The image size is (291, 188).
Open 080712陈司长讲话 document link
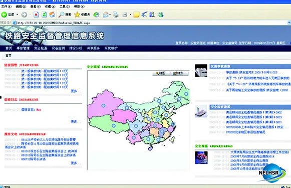(34, 159)
